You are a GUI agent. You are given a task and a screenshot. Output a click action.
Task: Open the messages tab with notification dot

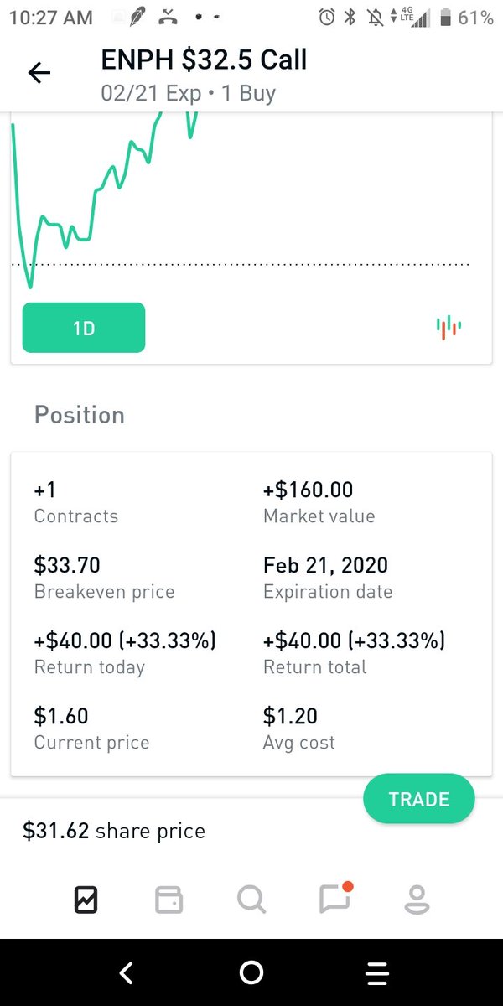335,899
